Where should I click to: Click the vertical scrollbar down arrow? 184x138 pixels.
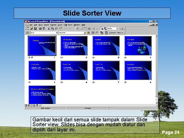pos(157,103)
